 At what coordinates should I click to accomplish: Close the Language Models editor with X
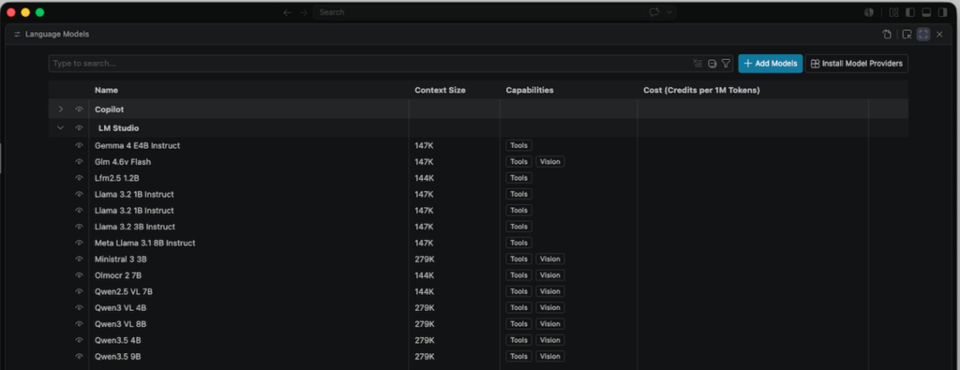point(939,35)
